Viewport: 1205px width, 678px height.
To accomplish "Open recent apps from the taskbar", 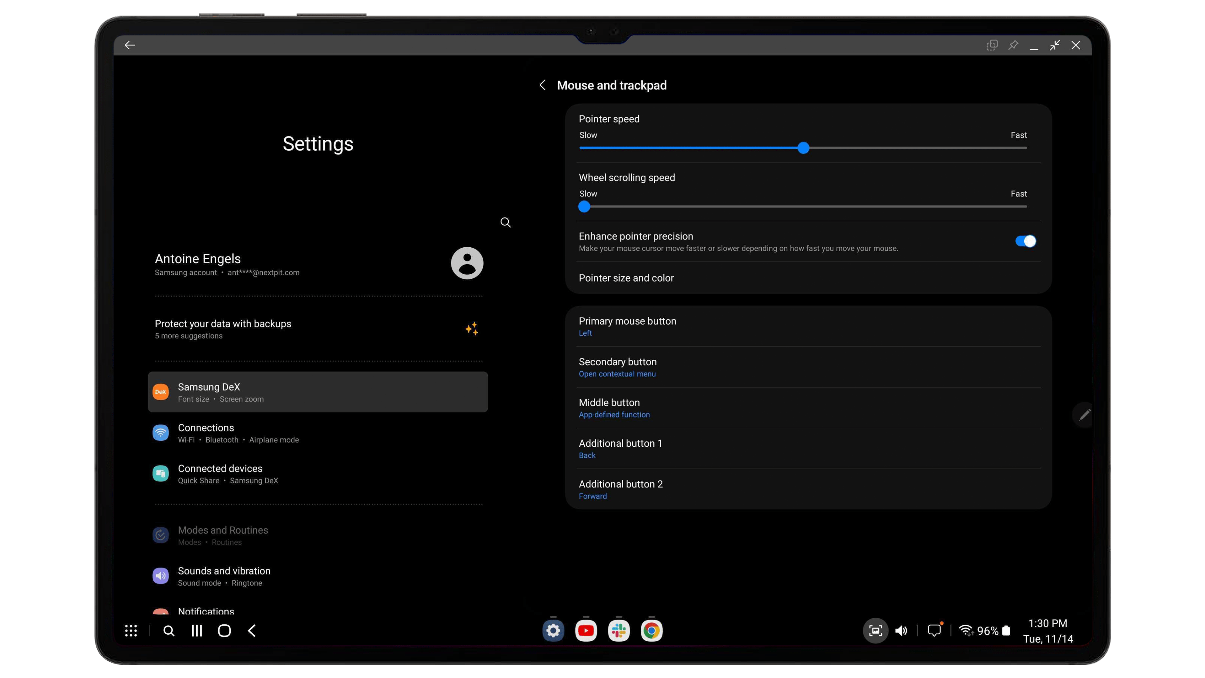I will coord(196,630).
